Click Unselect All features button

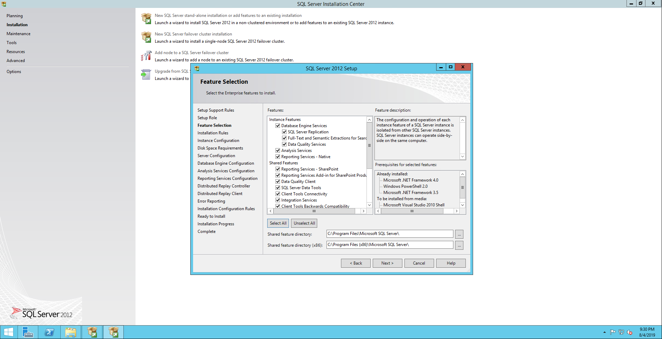304,223
